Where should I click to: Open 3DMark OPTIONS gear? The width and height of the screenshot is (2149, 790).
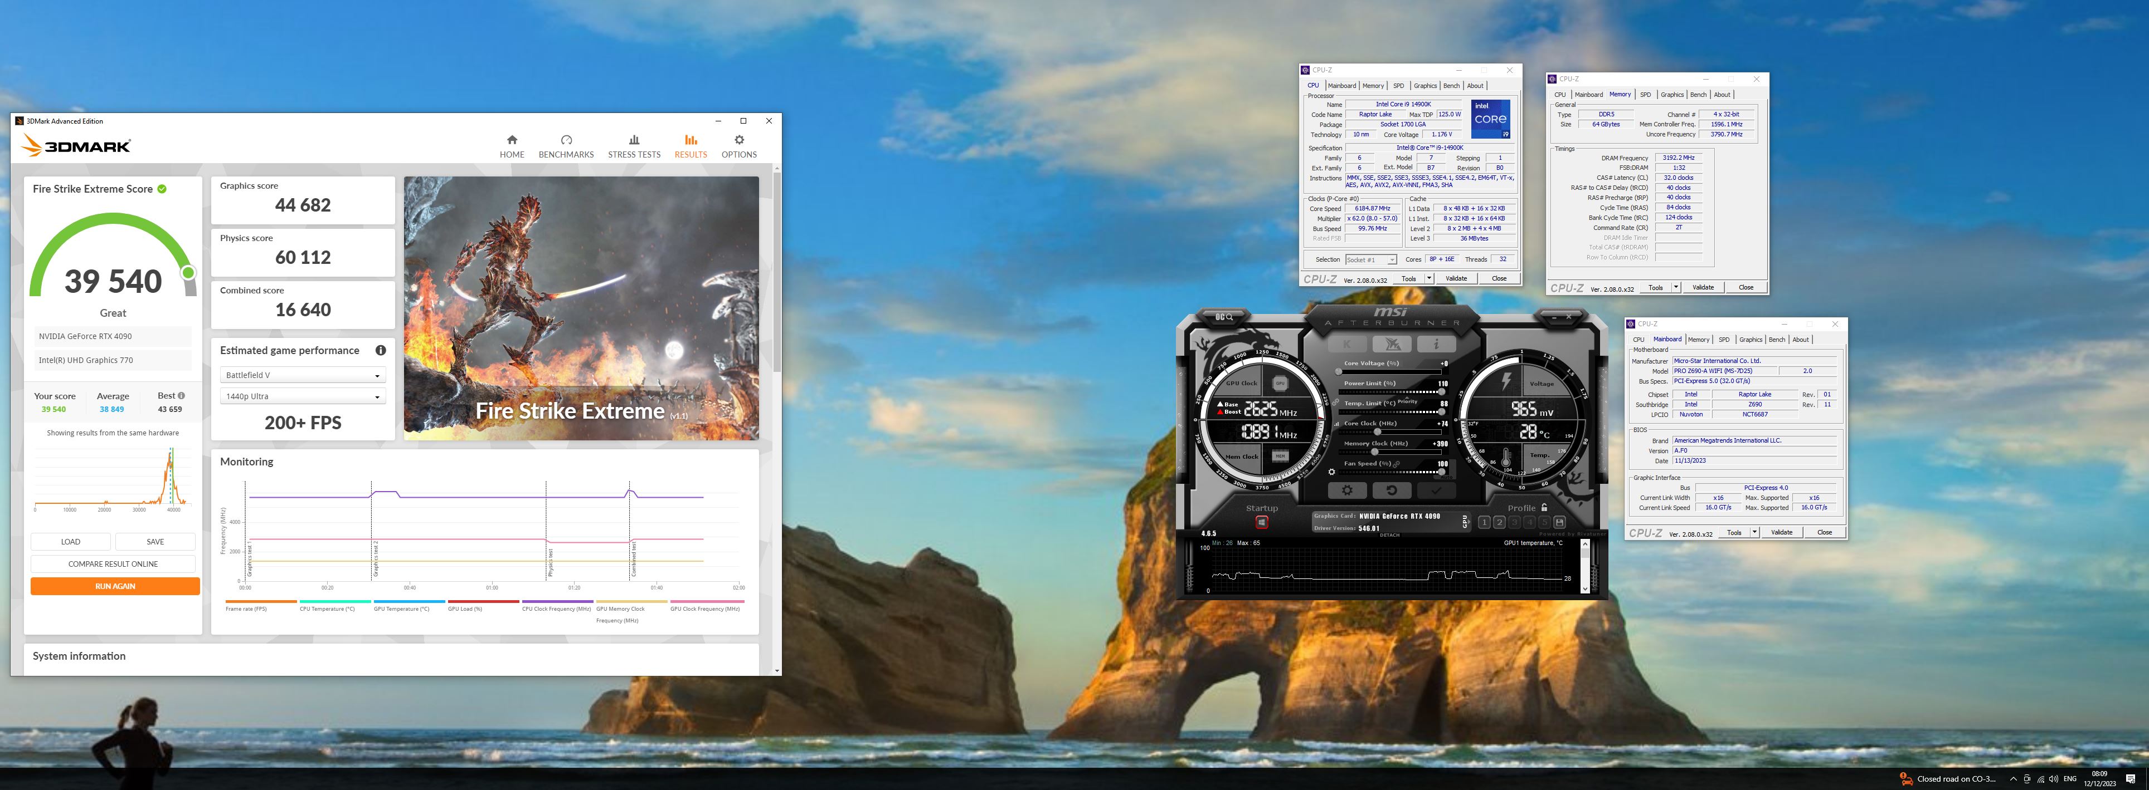(739, 146)
